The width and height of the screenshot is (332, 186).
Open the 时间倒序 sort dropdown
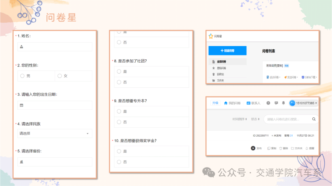click(240, 119)
